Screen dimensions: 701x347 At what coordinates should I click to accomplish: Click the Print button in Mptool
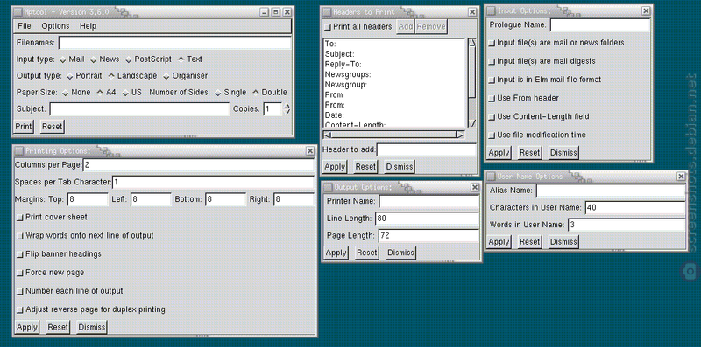point(24,127)
